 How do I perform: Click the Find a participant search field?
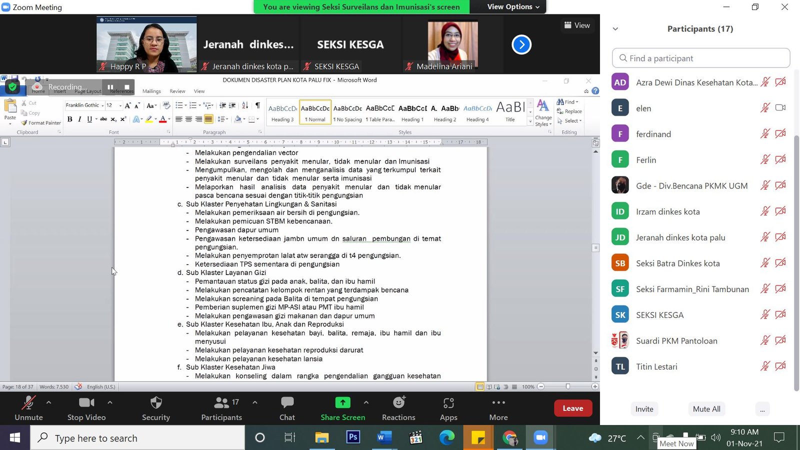point(701,58)
